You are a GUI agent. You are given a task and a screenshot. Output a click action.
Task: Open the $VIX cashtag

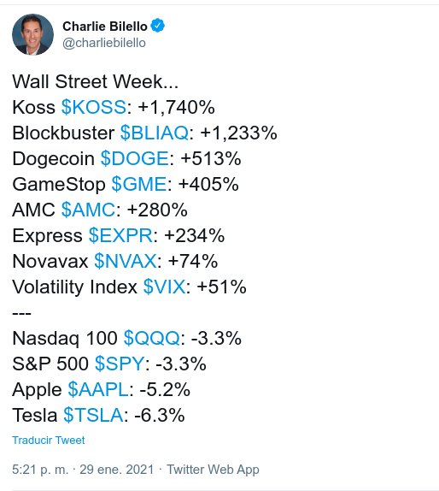click(165, 287)
